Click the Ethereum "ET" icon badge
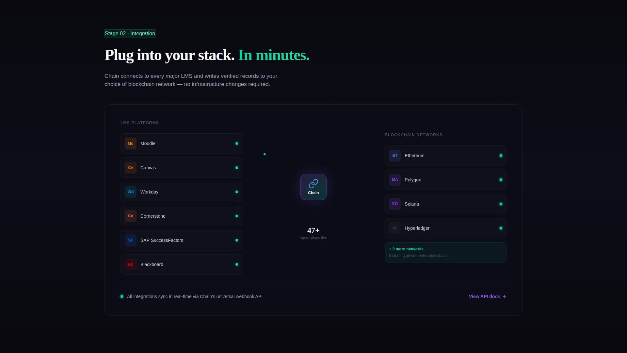 (395, 156)
